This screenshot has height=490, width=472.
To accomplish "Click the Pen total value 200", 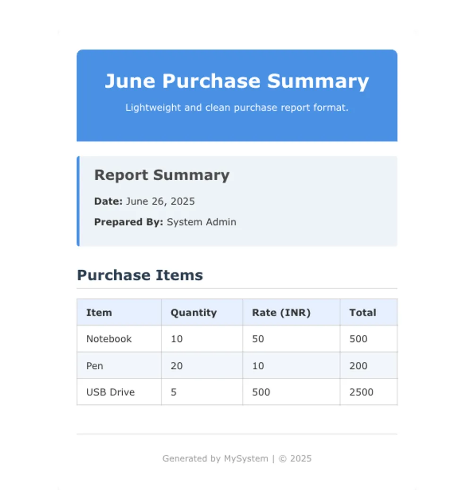I will click(x=358, y=366).
